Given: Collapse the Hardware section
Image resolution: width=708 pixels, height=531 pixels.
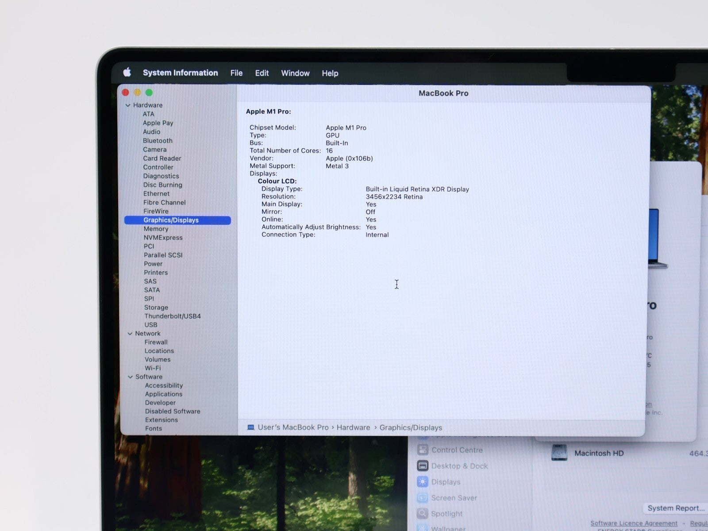Looking at the screenshot, I should pyautogui.click(x=128, y=105).
